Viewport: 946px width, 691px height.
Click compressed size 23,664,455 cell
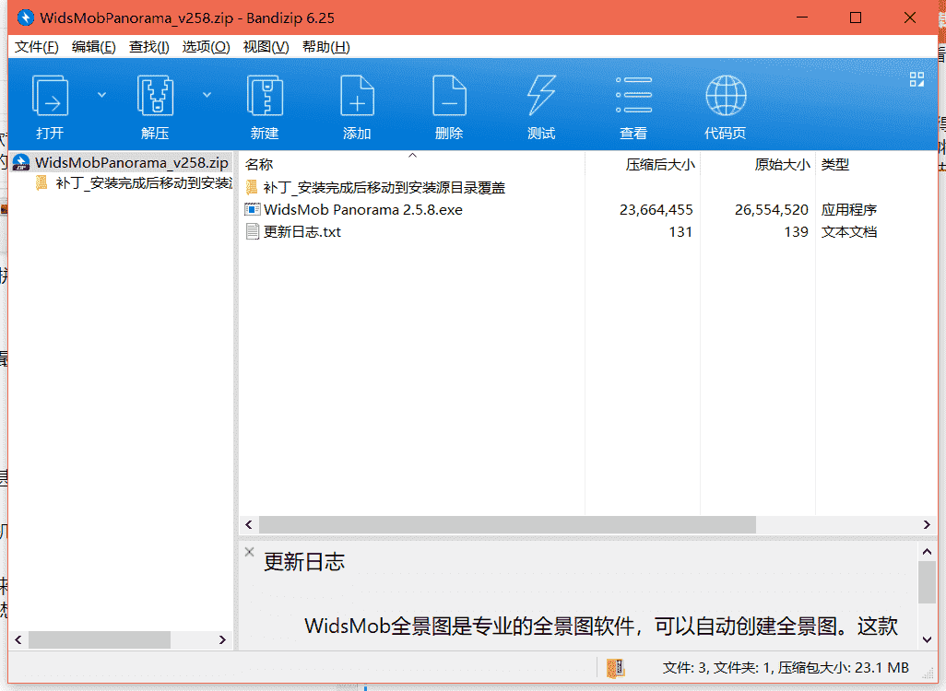coord(656,210)
